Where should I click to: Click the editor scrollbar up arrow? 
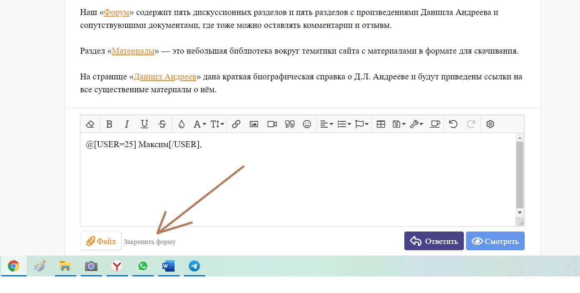[520, 137]
